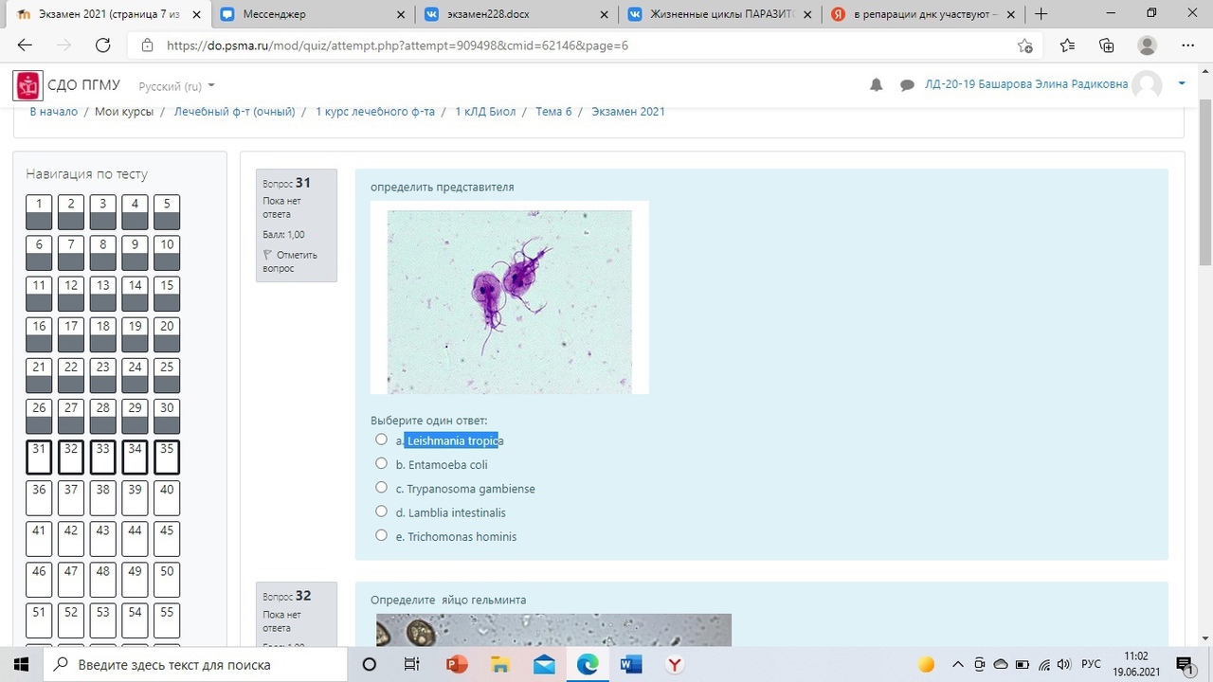This screenshot has width=1213, height=682.
Task: Open browser settings three-dots menu
Action: tap(1188, 45)
